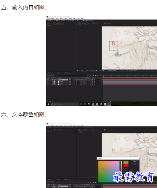Open File Explorer from the taskbar
This screenshot has height=188, width=157.
click(x=97, y=104)
